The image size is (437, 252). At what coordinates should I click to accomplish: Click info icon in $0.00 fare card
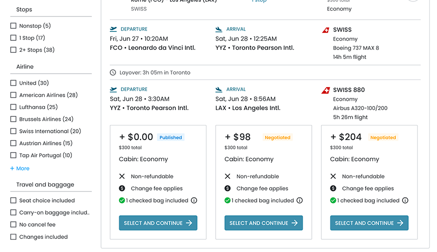coord(194,201)
